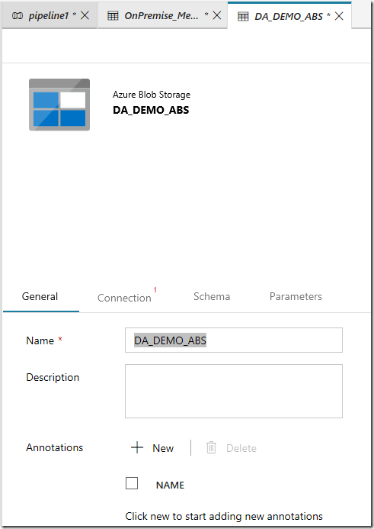The width and height of the screenshot is (374, 529).
Task: Switch to the pipeline1 tab
Action: tap(48, 15)
